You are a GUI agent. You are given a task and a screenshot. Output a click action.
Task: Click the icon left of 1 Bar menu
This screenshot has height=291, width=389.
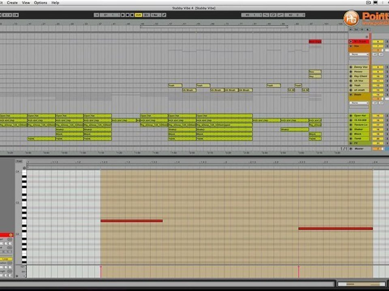(146, 15)
